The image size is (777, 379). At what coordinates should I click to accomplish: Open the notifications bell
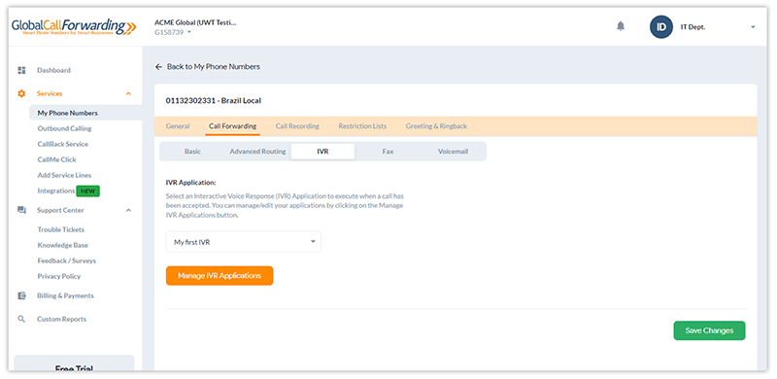[x=621, y=26]
